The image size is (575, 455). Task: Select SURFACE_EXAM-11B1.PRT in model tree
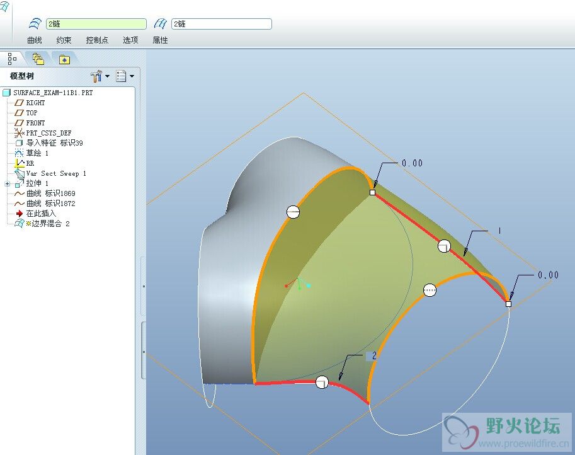coord(53,93)
